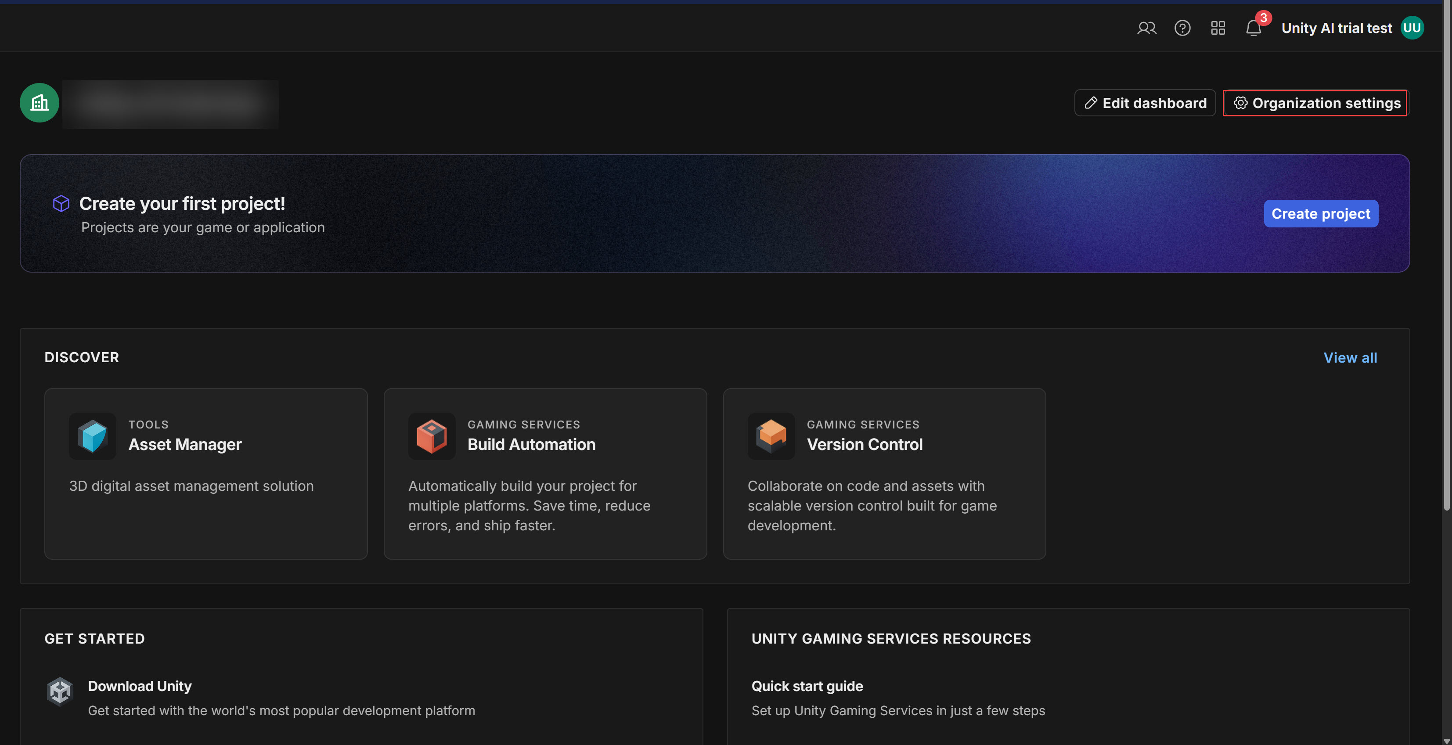Click the Unity logo beside Download Unity
Screen dimensions: 1452x745
[60, 691]
